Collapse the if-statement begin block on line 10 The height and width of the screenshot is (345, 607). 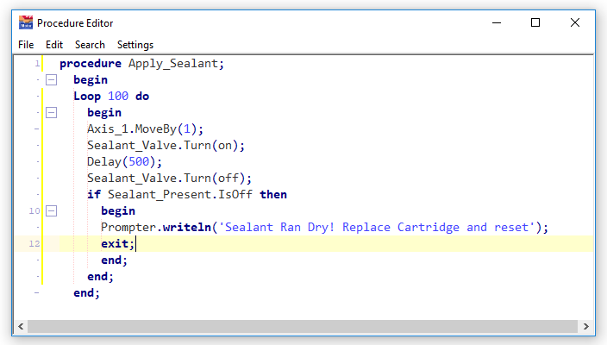(51, 210)
